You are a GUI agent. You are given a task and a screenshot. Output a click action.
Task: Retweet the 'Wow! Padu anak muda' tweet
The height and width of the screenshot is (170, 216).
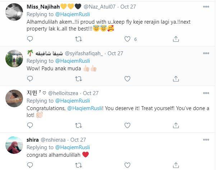pyautogui.click(x=78, y=78)
